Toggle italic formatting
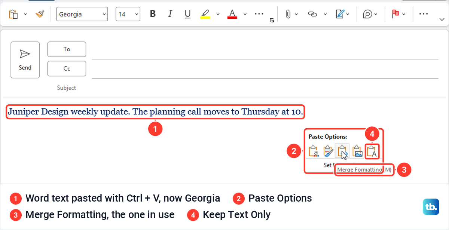 tap(170, 14)
